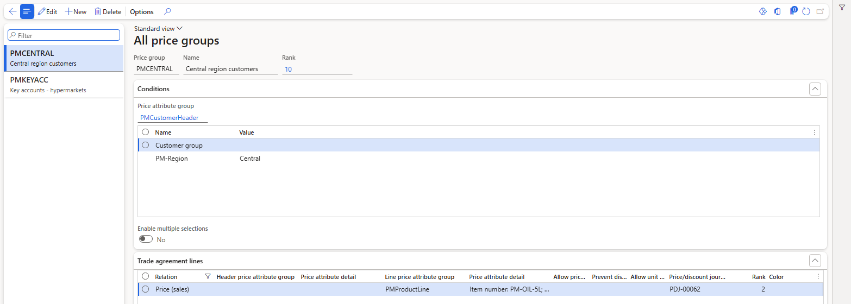
Task: Click the Relation column header
Action: (x=166, y=277)
